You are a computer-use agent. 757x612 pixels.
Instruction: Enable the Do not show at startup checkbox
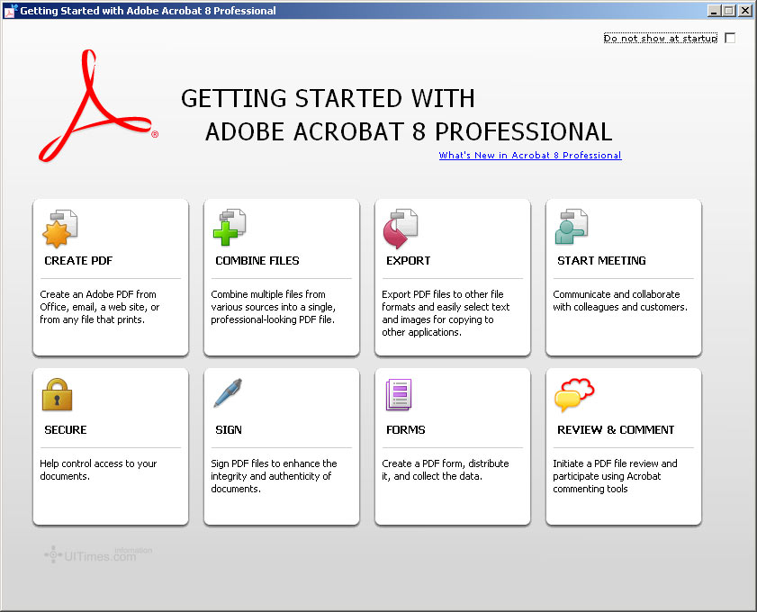731,38
